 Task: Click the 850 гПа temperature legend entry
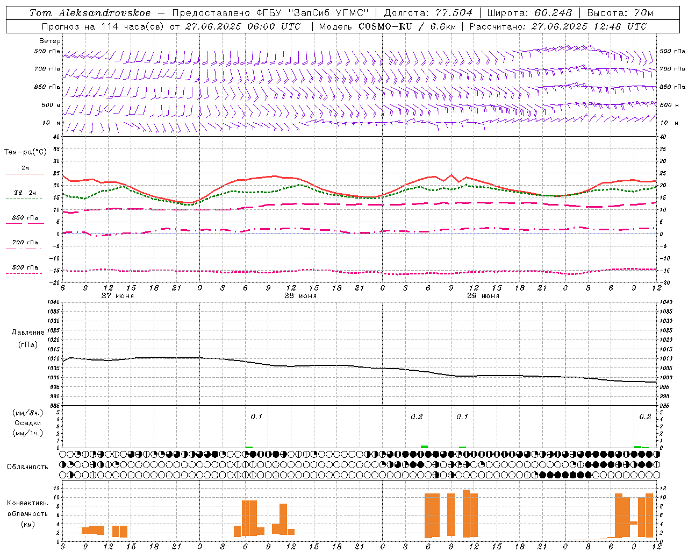coord(25,217)
